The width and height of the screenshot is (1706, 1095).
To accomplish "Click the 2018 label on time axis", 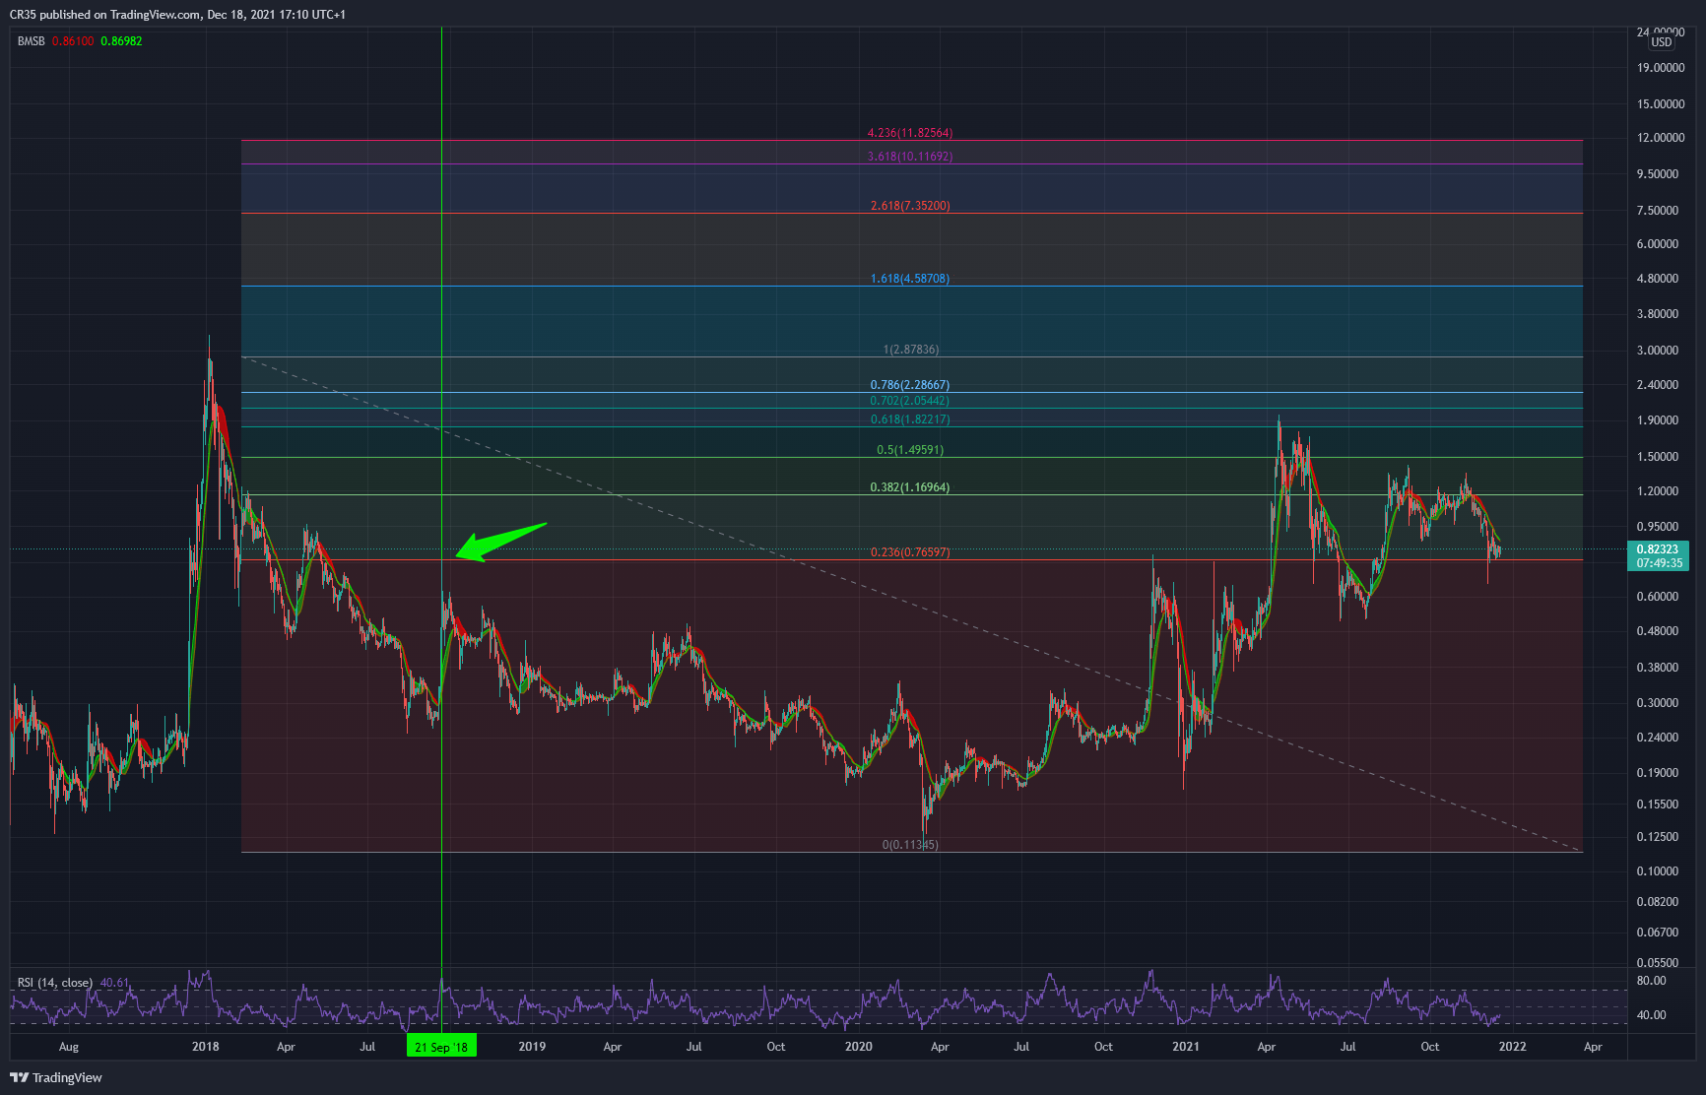I will (x=206, y=1047).
